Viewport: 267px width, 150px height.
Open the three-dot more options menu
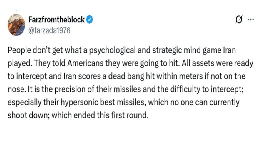point(251,19)
